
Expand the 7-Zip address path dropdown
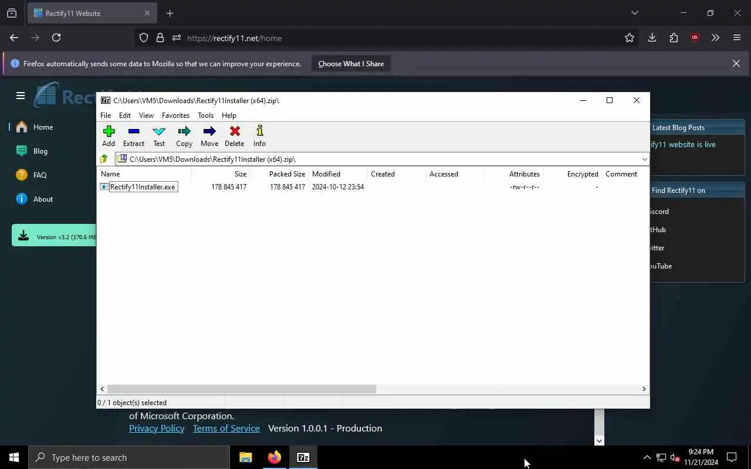[x=644, y=159]
